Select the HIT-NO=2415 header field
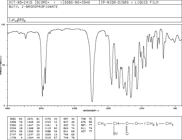The width and height of the screenshot is (182, 140). click(21, 3)
